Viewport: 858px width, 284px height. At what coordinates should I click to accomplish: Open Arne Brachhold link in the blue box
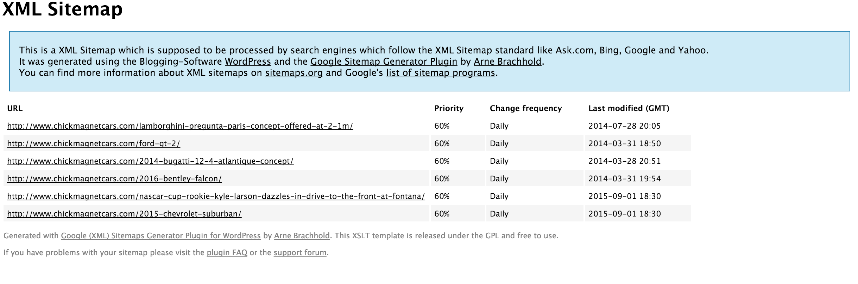pyautogui.click(x=507, y=62)
